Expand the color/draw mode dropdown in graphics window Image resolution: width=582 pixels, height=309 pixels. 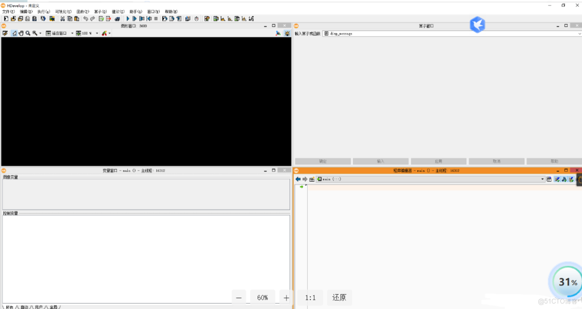pyautogui.click(x=110, y=33)
